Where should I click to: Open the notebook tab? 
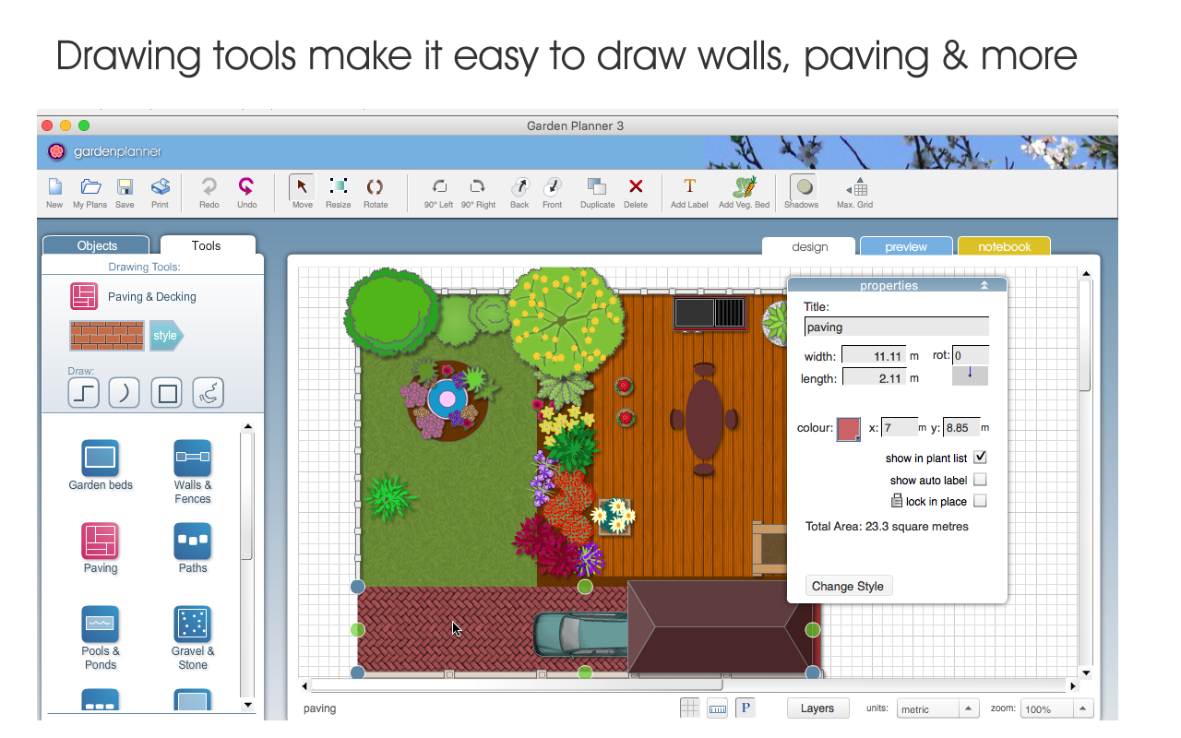tap(1004, 246)
